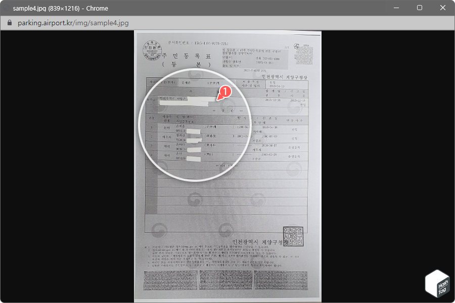The image size is (455, 303).
Task: Click the sample4.jpg document image
Action: pos(228,166)
